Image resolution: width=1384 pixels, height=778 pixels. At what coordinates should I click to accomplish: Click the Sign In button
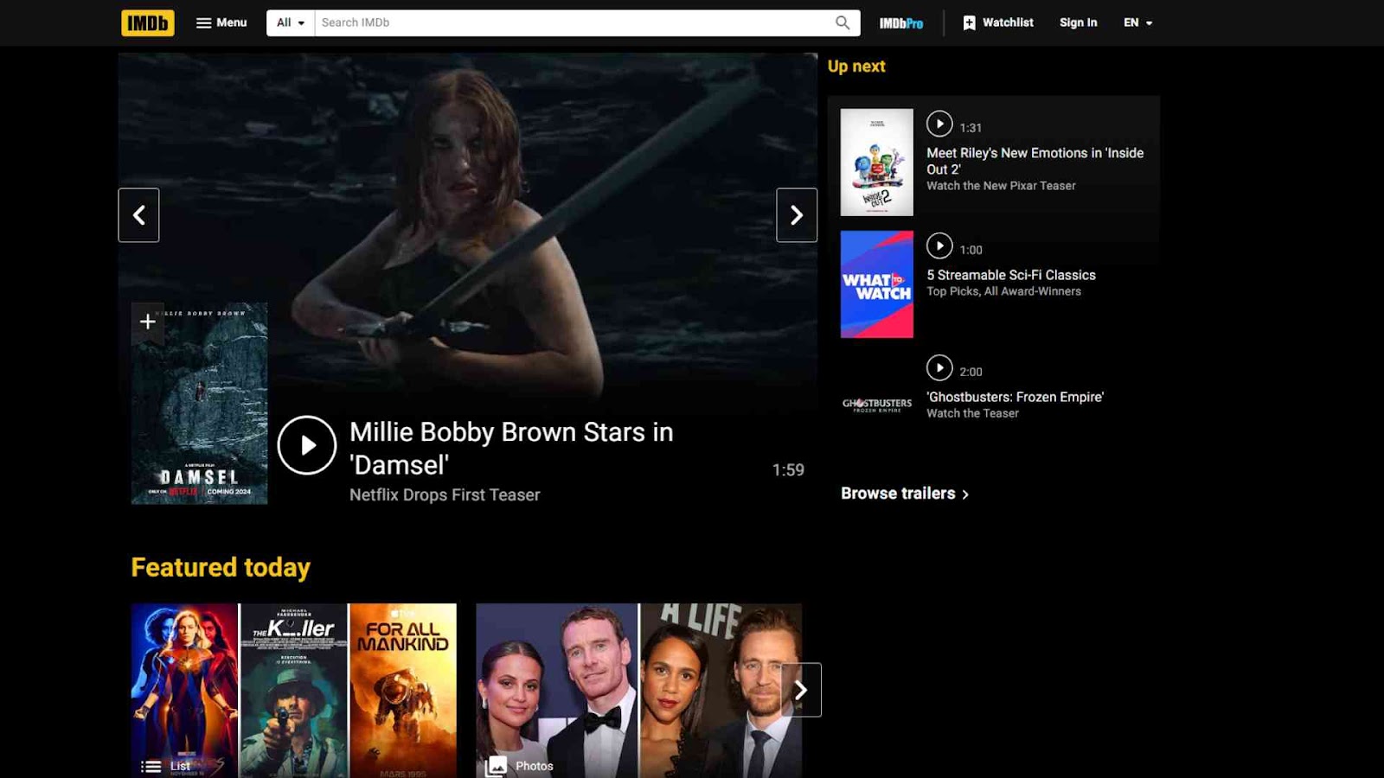[x=1078, y=22]
